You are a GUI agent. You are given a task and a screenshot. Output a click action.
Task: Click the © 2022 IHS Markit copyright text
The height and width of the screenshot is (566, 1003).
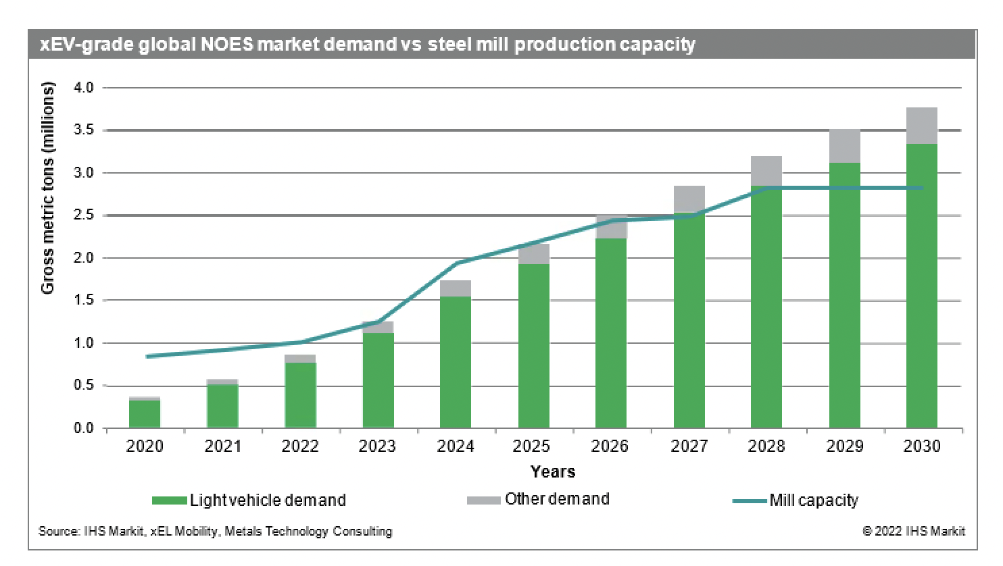click(x=913, y=532)
